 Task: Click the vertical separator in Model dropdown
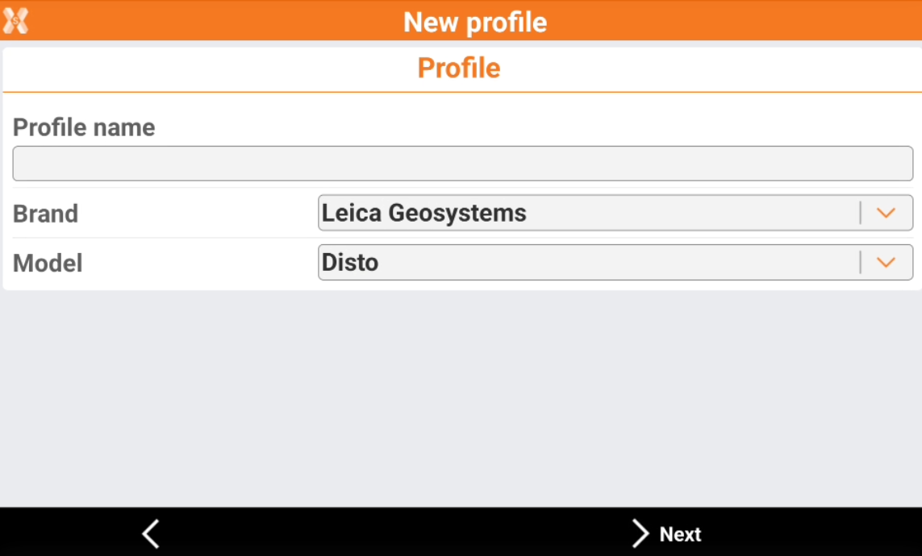coord(861,263)
